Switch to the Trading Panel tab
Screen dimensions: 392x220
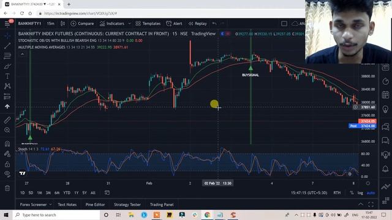pos(162,205)
